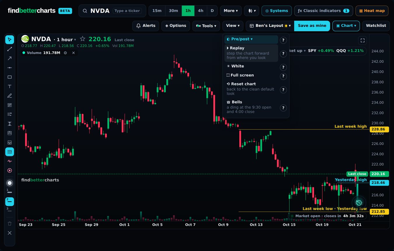Choose Replay from the View menu
Image resolution: width=394 pixels, height=251 pixels.
tap(251, 53)
